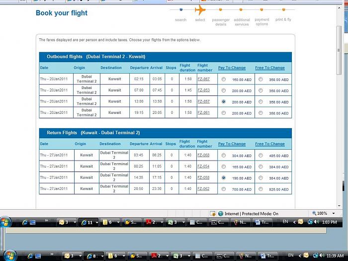The height and width of the screenshot is (261, 348).
Task: Click Start orb on the 11:39 AM taskbar
Action: coord(9,256)
